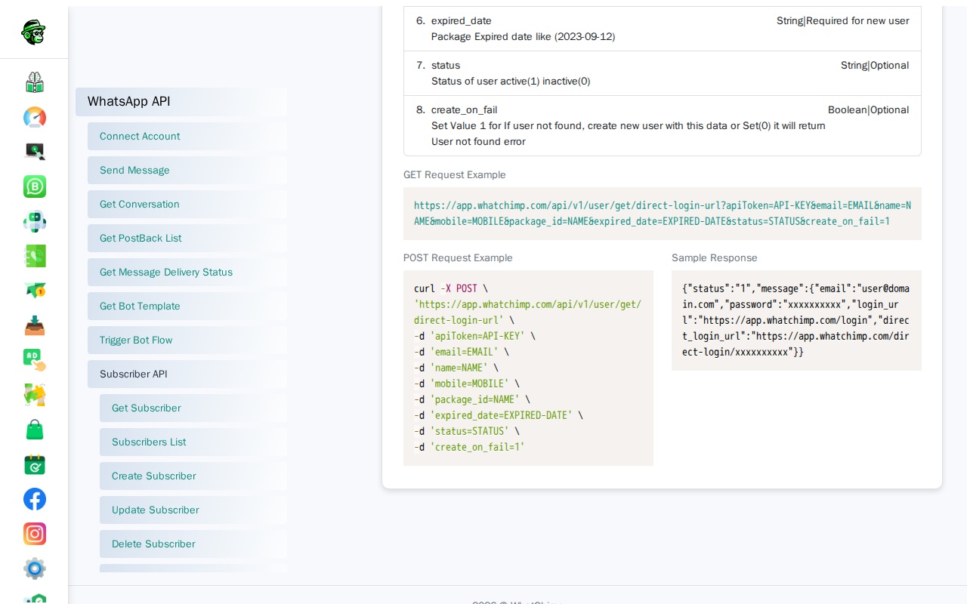This screenshot has width=967, height=604.
Task: Open the Trigger Bot Flow docs
Action: coord(187,341)
